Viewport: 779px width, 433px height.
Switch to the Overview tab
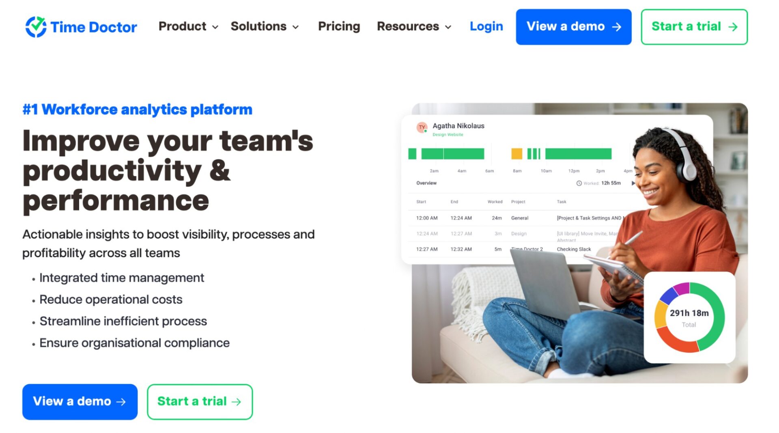tap(426, 183)
